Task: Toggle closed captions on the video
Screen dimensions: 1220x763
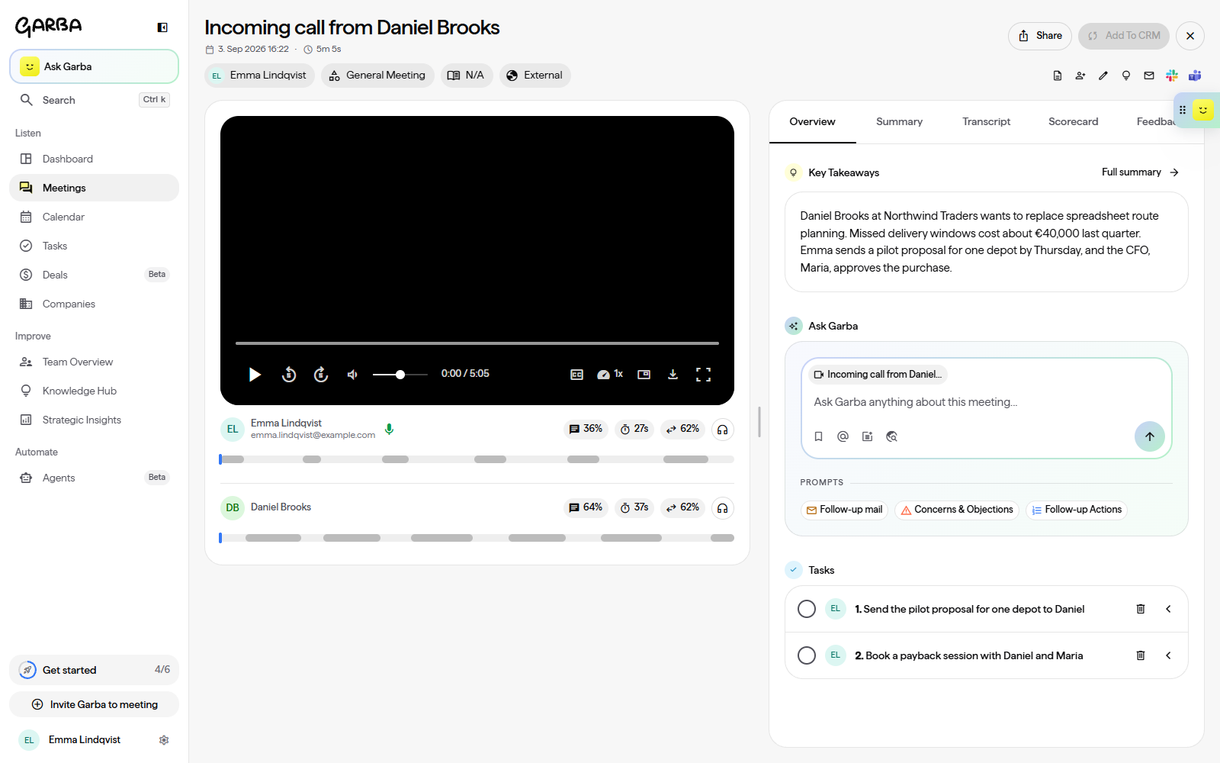Action: tap(577, 375)
